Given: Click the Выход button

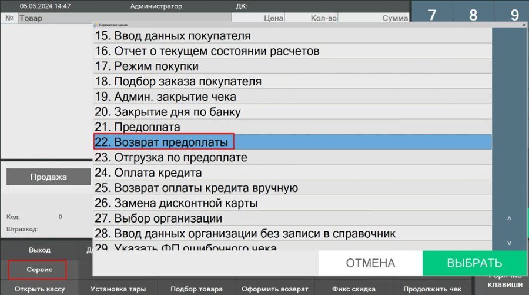Looking at the screenshot, I should click(39, 250).
